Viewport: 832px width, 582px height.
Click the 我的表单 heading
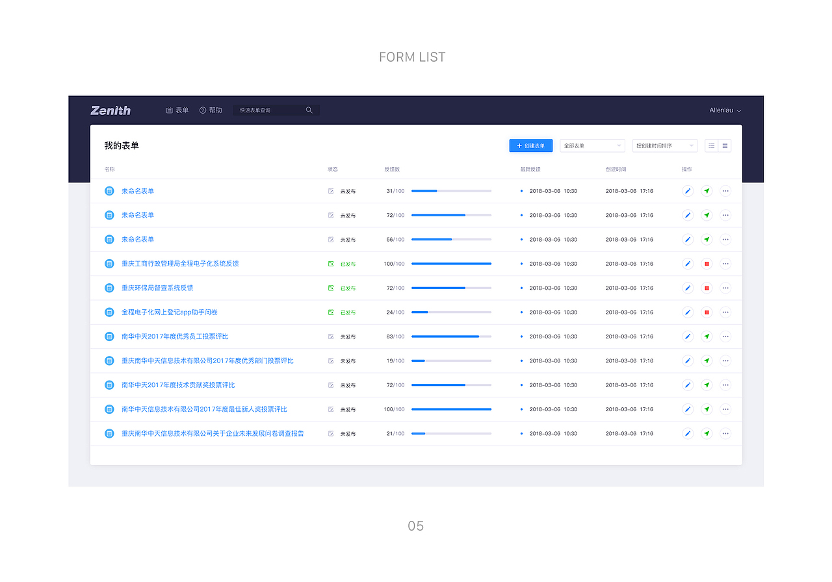pyautogui.click(x=122, y=145)
